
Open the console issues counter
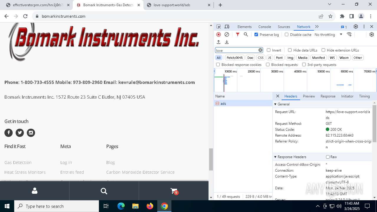[344, 27]
